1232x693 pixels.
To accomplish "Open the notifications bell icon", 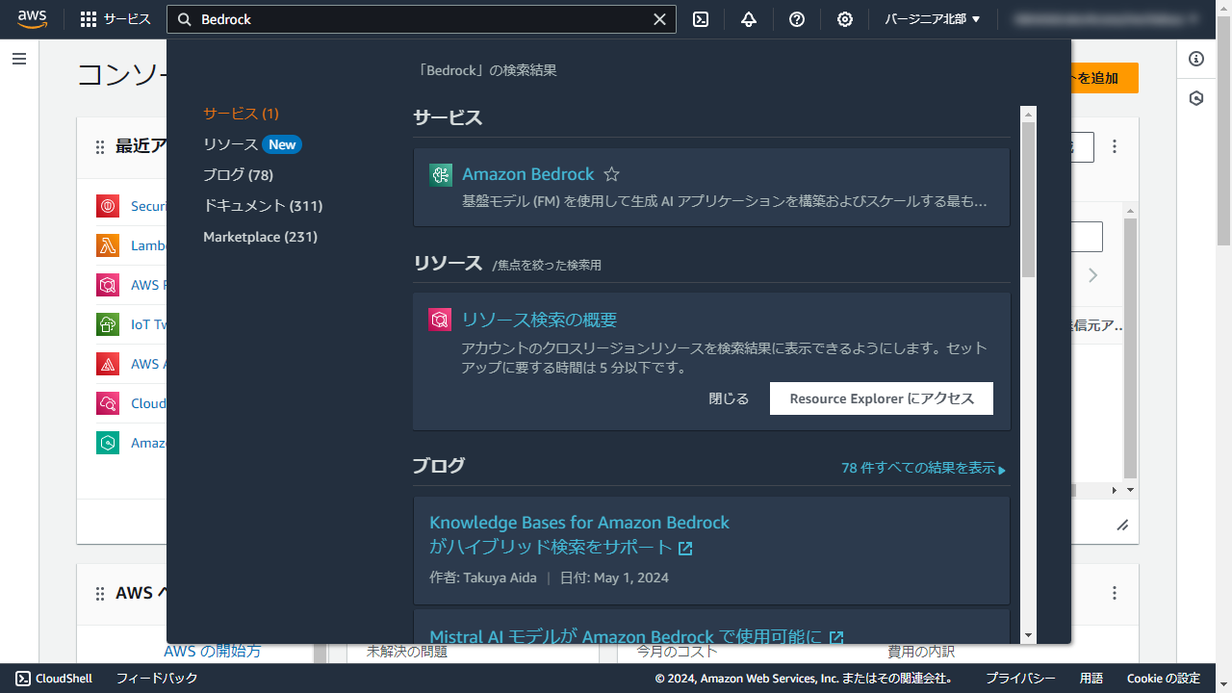I will coord(749,19).
